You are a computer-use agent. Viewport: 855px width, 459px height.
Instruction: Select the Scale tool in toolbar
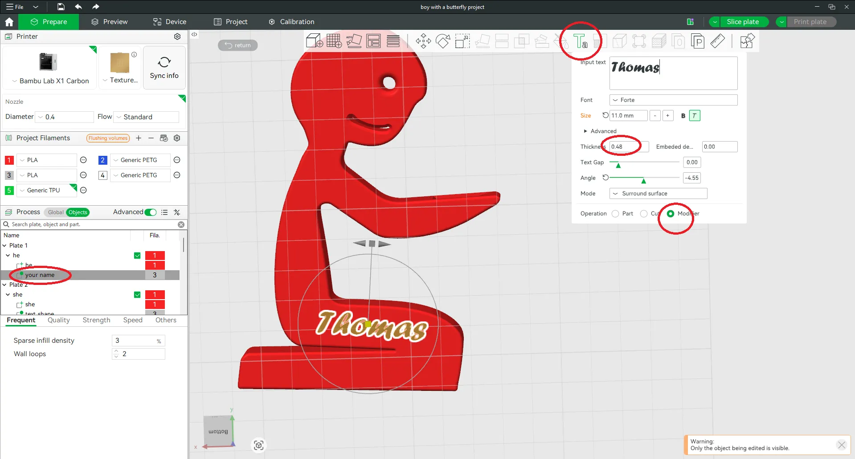coord(462,41)
